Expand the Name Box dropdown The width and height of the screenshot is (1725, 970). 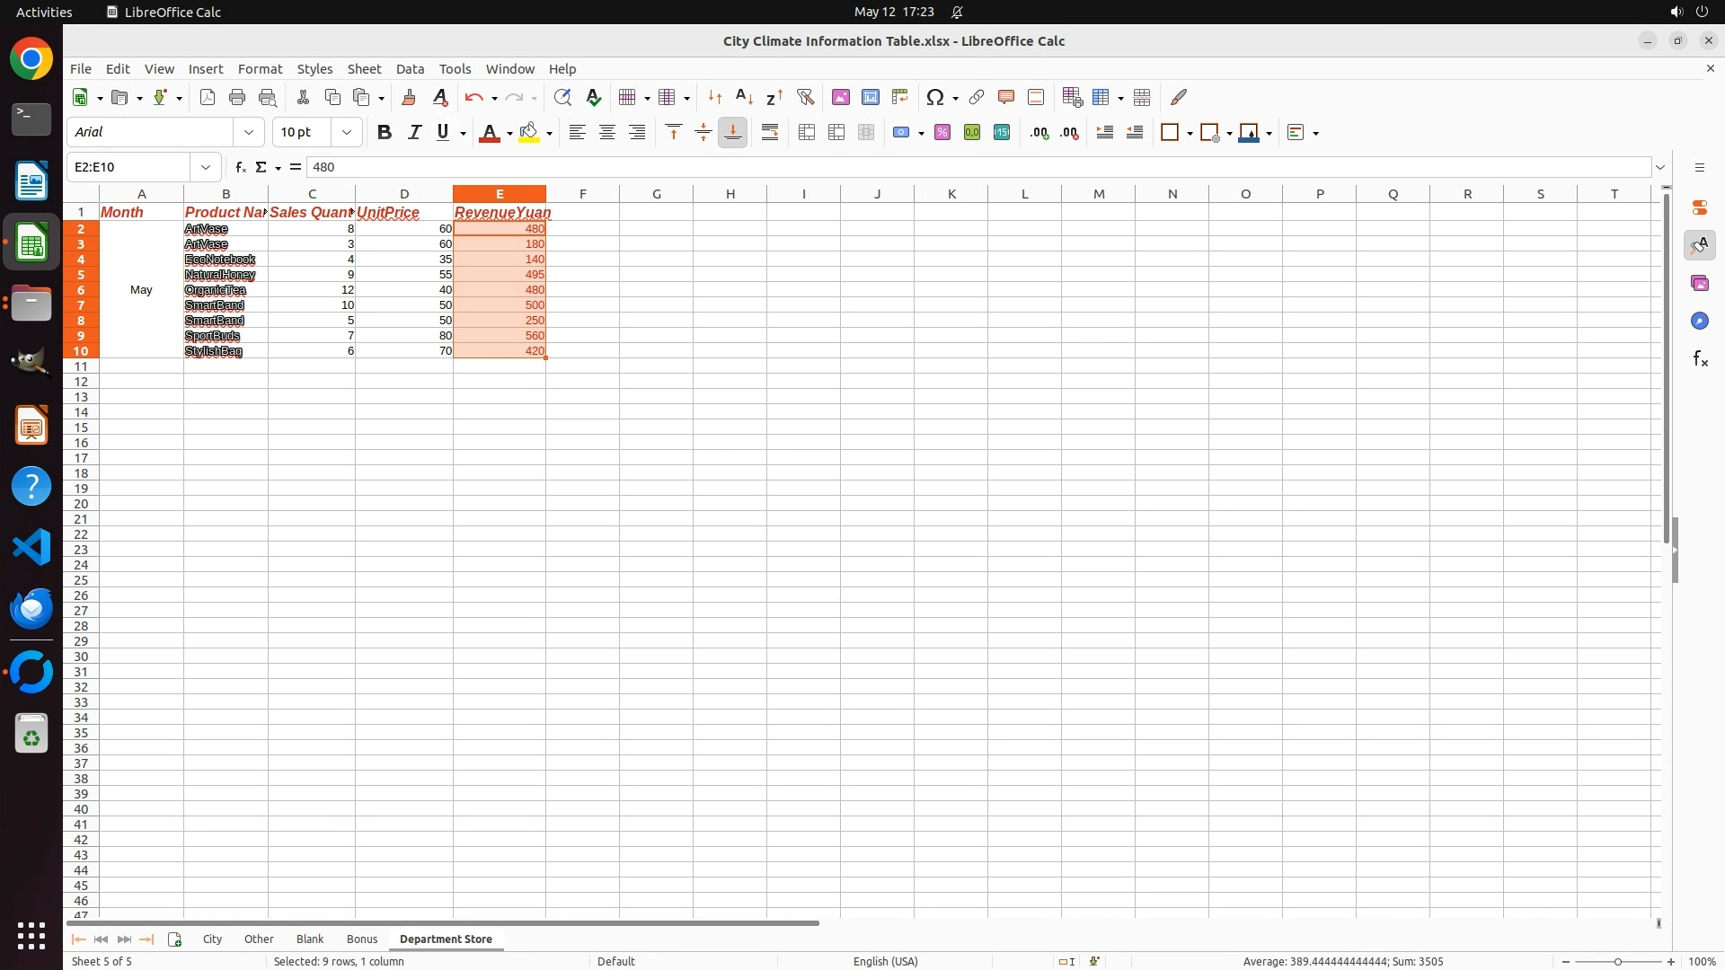(206, 167)
